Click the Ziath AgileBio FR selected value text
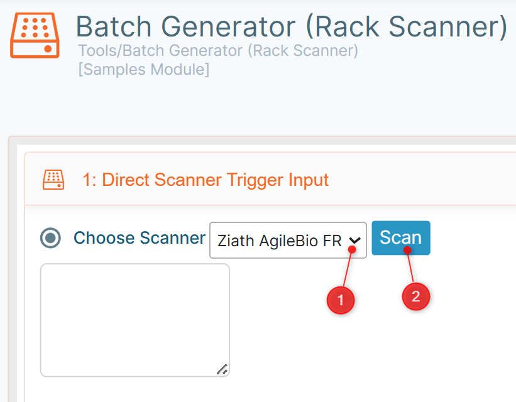 (x=280, y=241)
